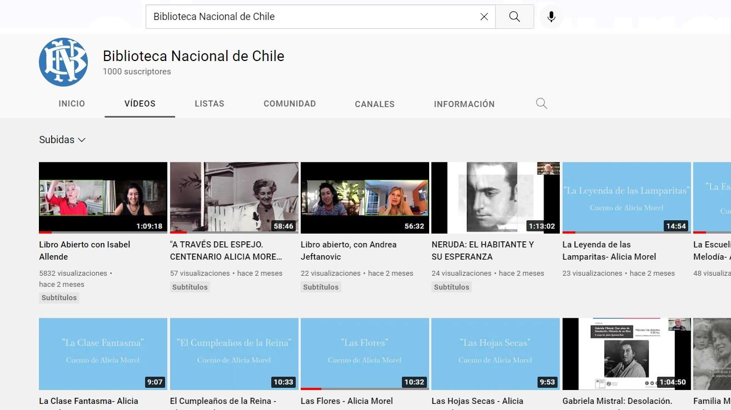Click 22 visualizaciones text
This screenshot has height=410, width=731.
pos(331,274)
